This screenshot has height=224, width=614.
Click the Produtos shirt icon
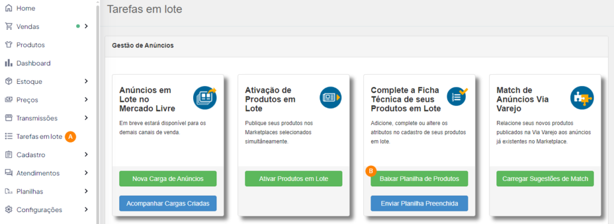[x=8, y=45]
